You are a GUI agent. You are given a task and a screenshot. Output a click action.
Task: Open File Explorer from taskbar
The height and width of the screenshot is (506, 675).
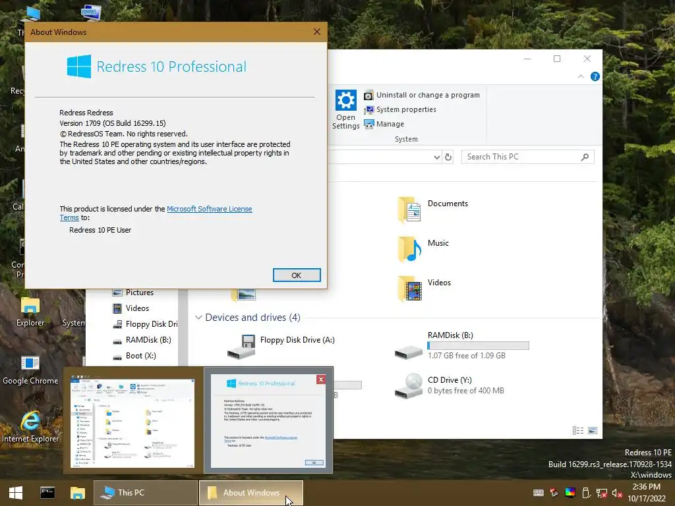pyautogui.click(x=78, y=493)
